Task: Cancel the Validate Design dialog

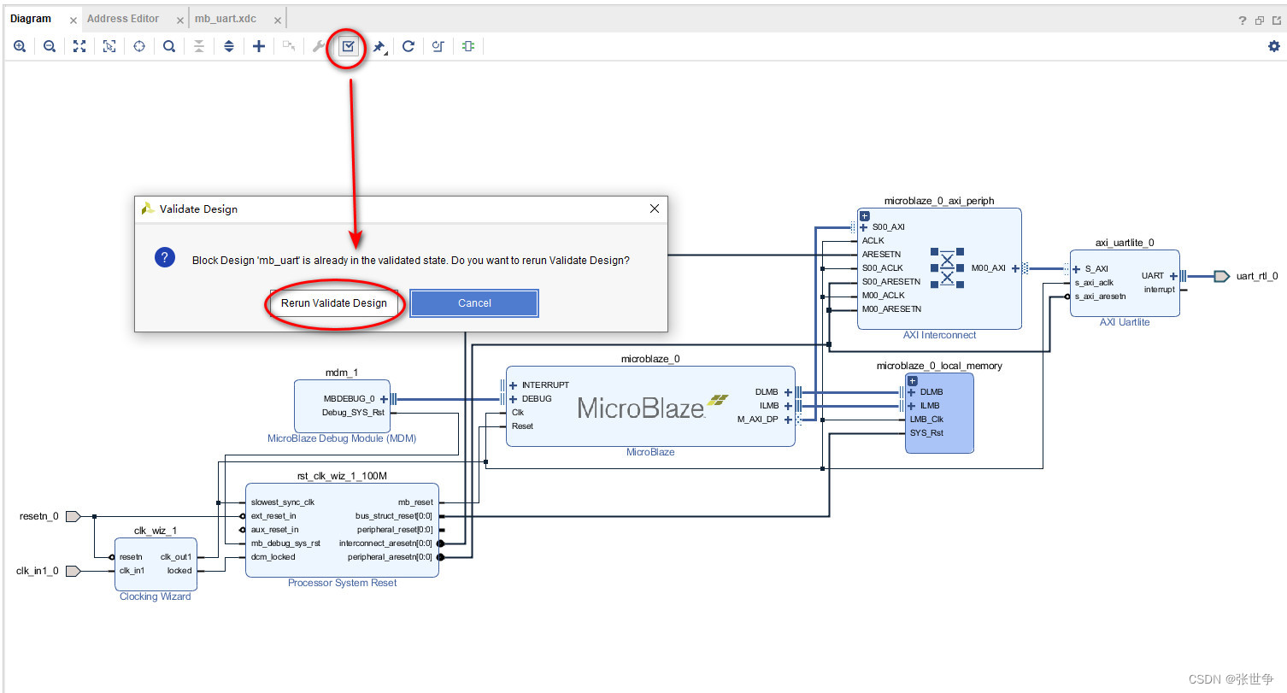Action: coord(474,302)
